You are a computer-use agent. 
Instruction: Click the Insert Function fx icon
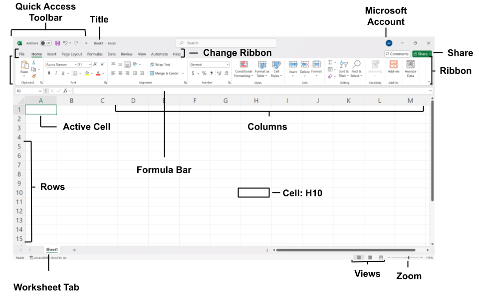tap(65, 91)
